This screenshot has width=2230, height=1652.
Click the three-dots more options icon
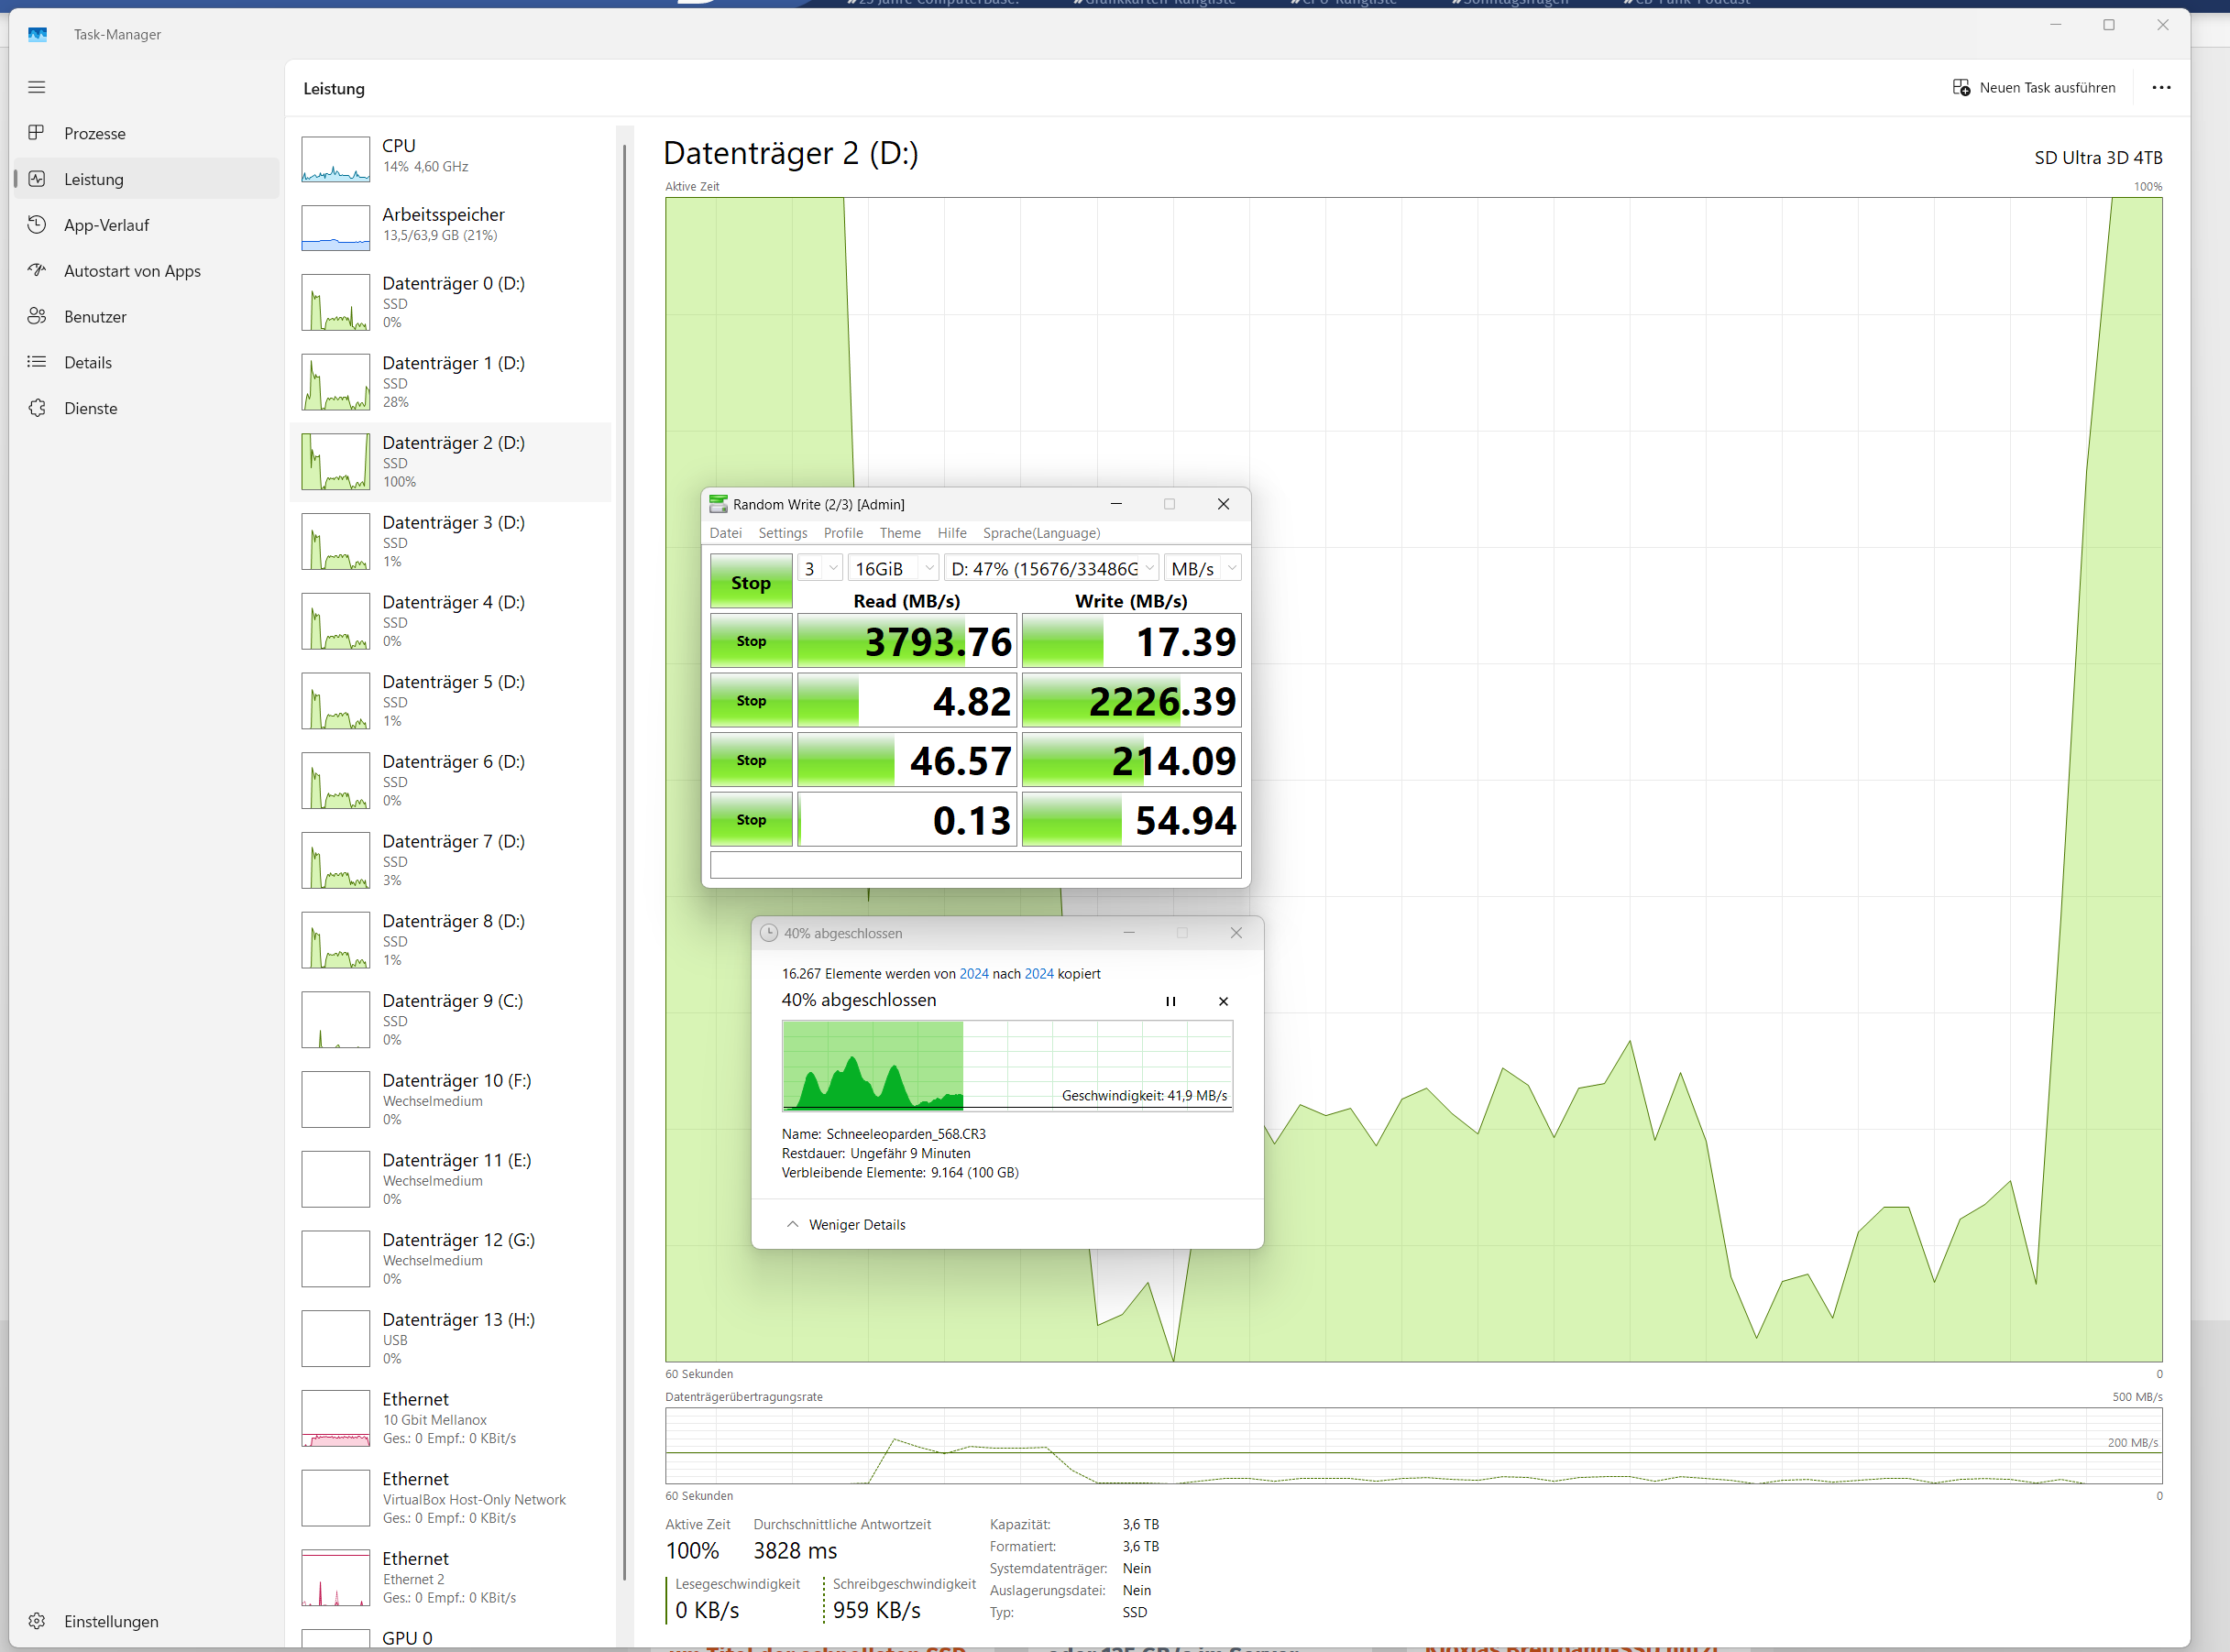[2161, 87]
